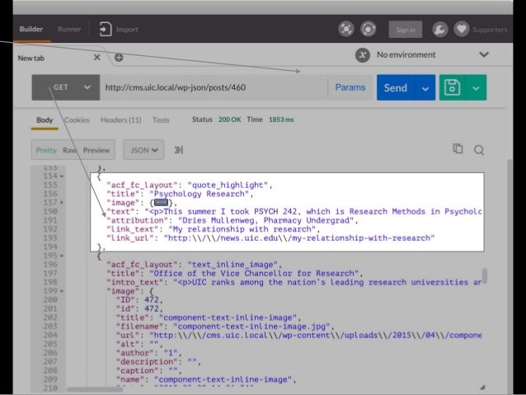Collapse the image object at line 199
Image resolution: width=526 pixels, height=395 pixels.
tap(62, 291)
